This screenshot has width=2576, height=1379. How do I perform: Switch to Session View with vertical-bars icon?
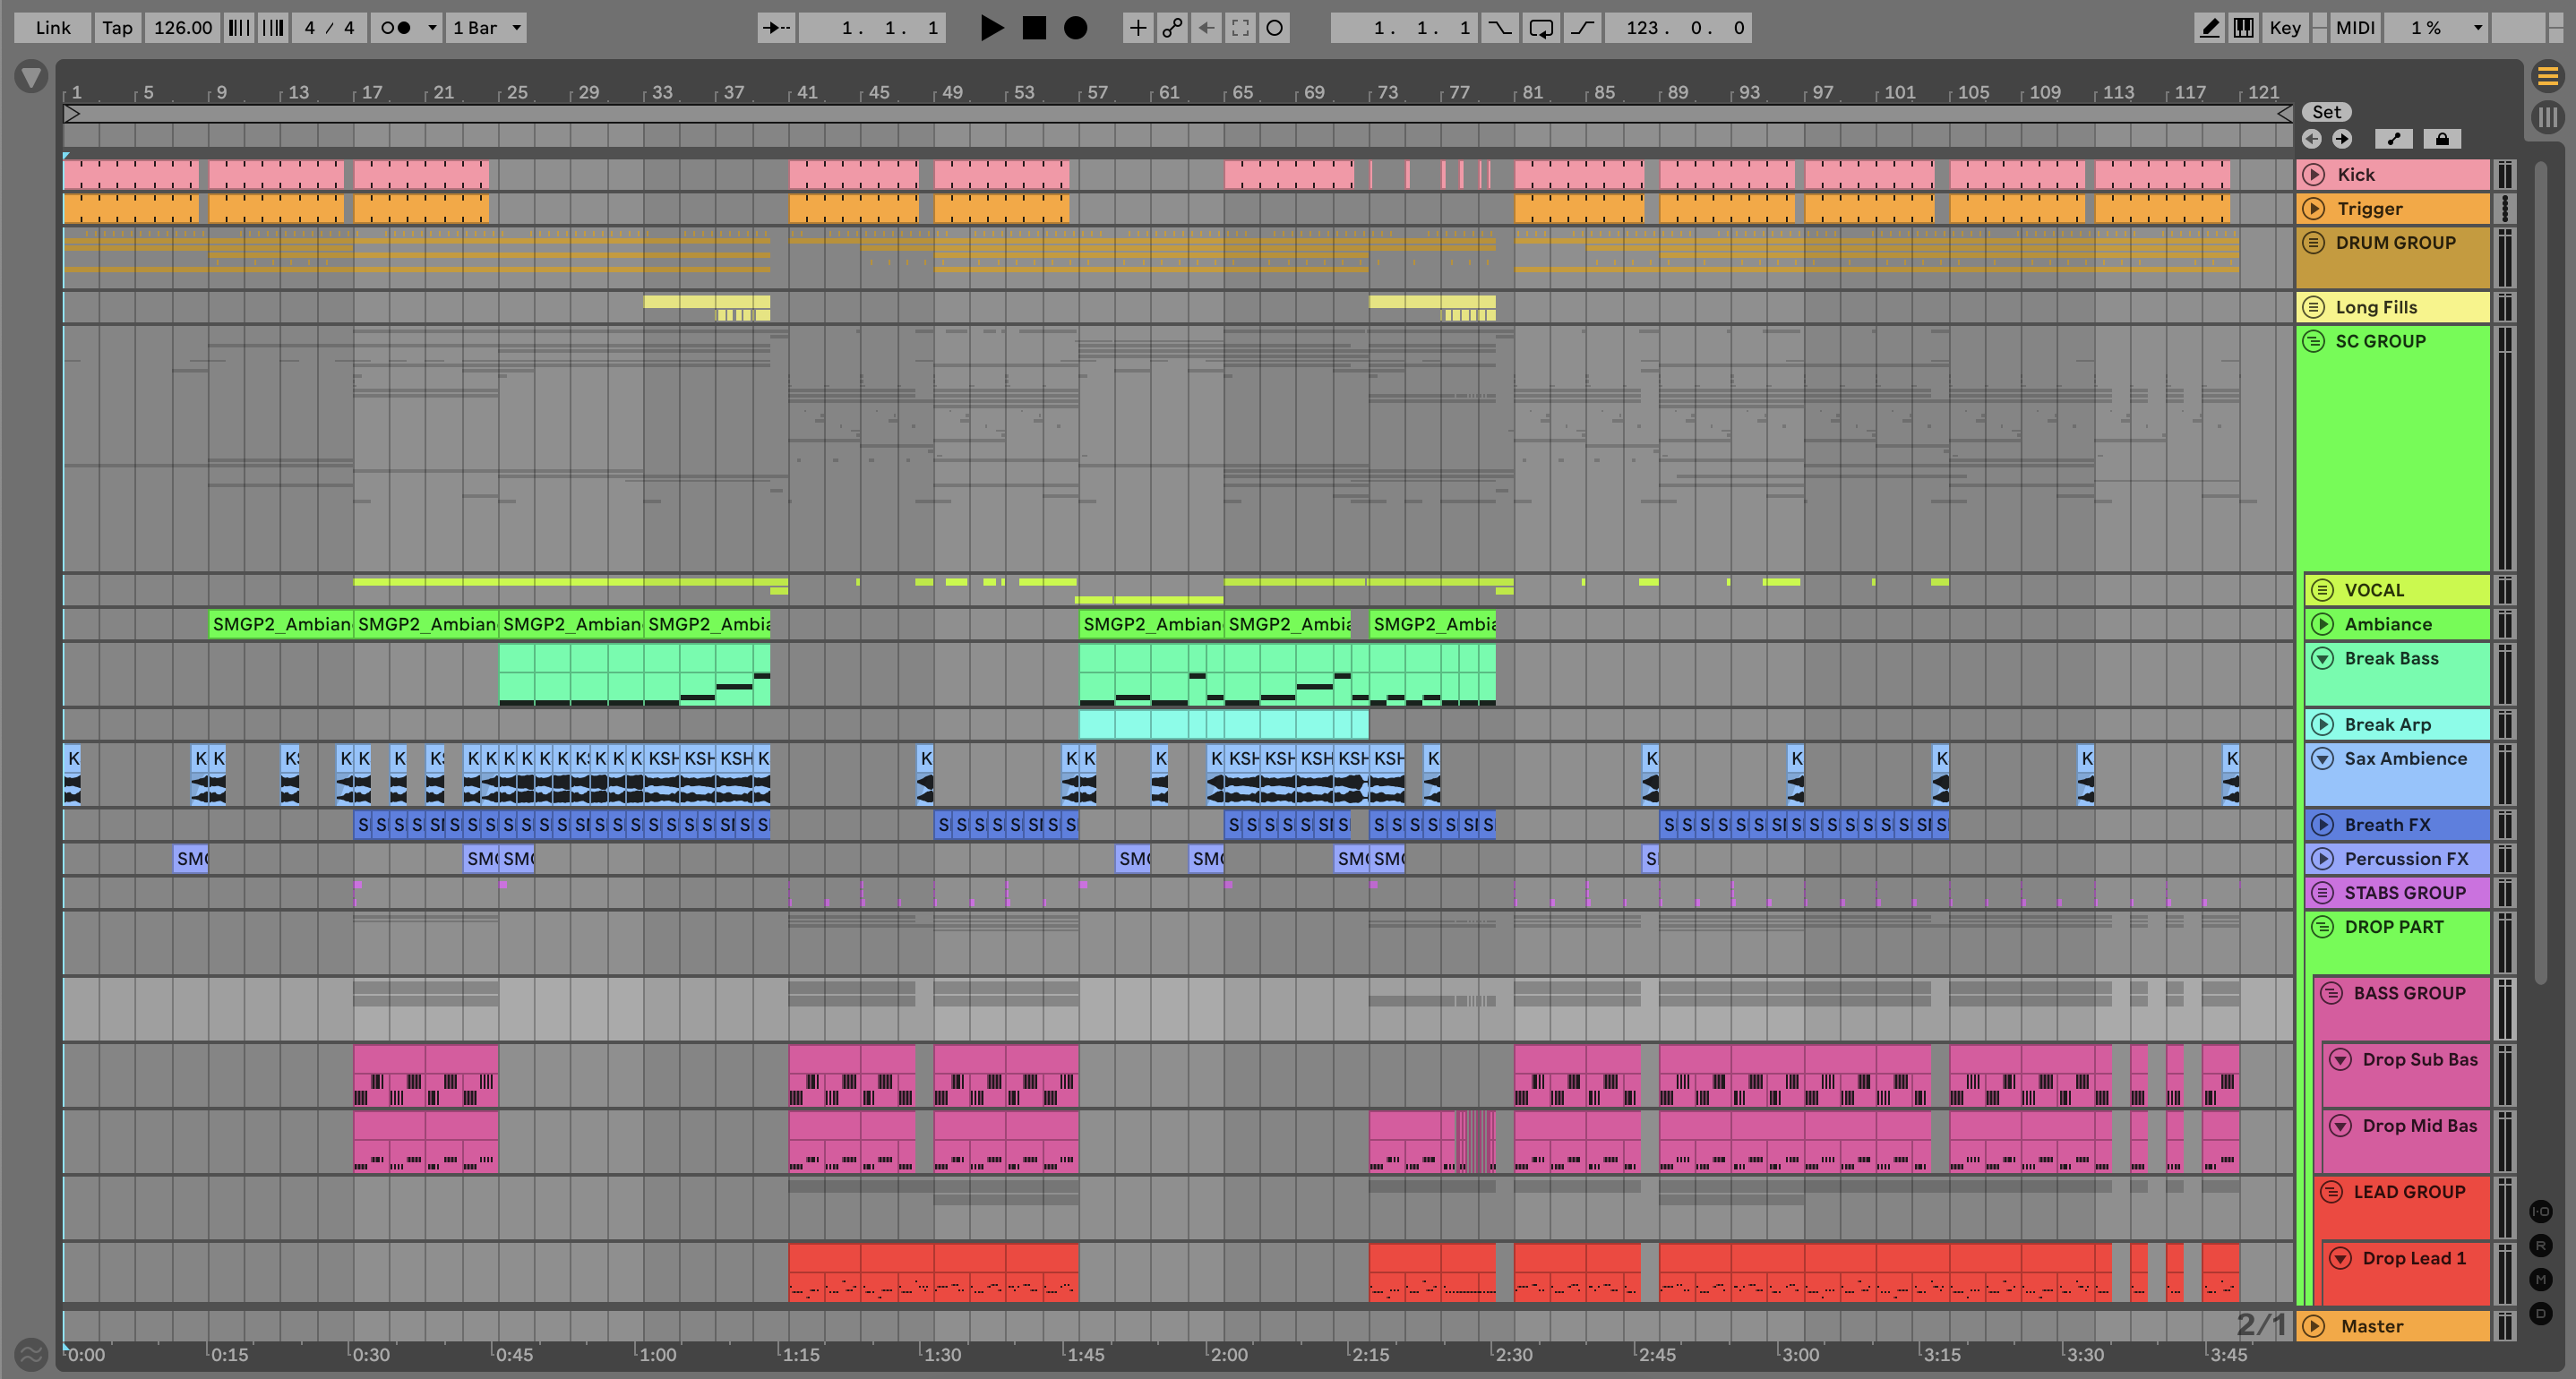coord(2547,118)
